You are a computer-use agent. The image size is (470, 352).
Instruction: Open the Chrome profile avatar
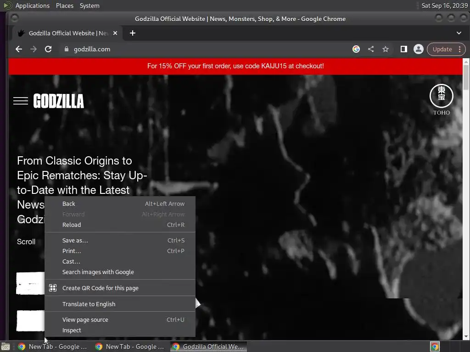pyautogui.click(x=419, y=49)
